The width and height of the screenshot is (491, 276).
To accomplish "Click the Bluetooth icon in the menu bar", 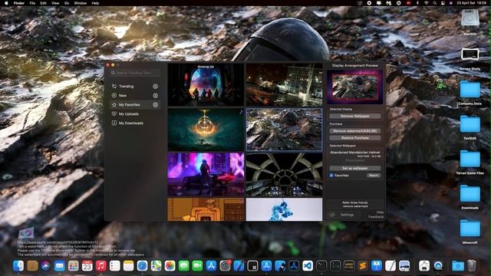I will coord(417,3).
